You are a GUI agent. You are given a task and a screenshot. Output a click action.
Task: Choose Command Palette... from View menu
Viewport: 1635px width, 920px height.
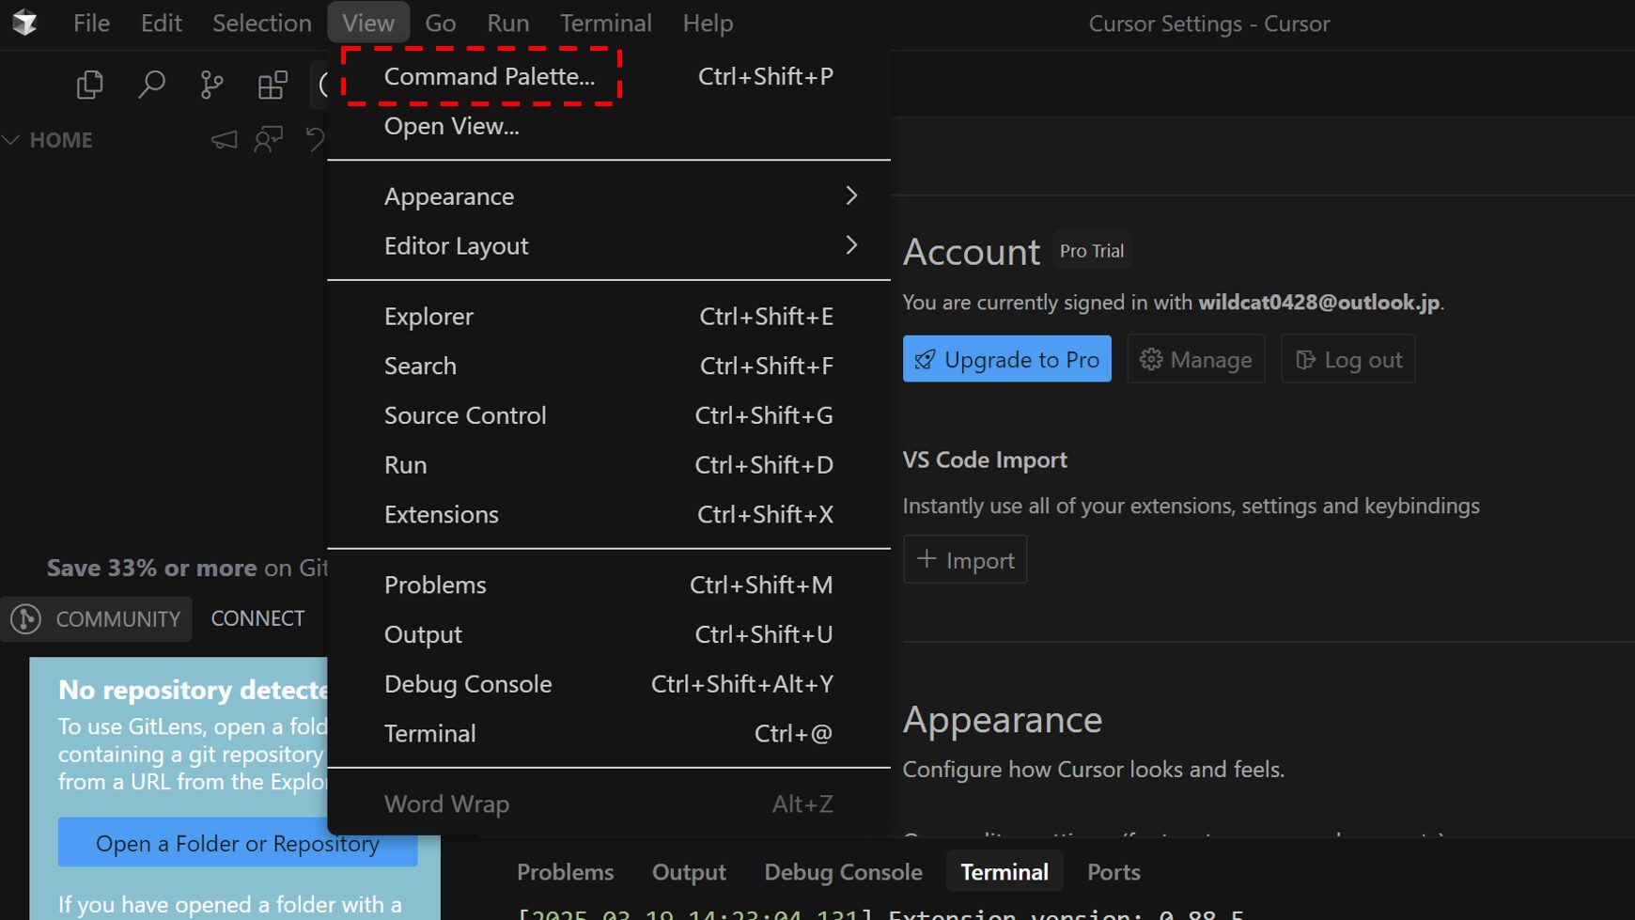609,76
